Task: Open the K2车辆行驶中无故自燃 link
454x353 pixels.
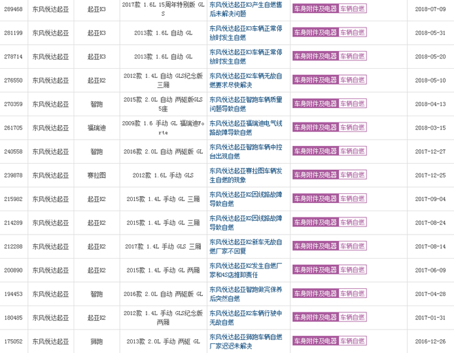Action: (x=246, y=318)
